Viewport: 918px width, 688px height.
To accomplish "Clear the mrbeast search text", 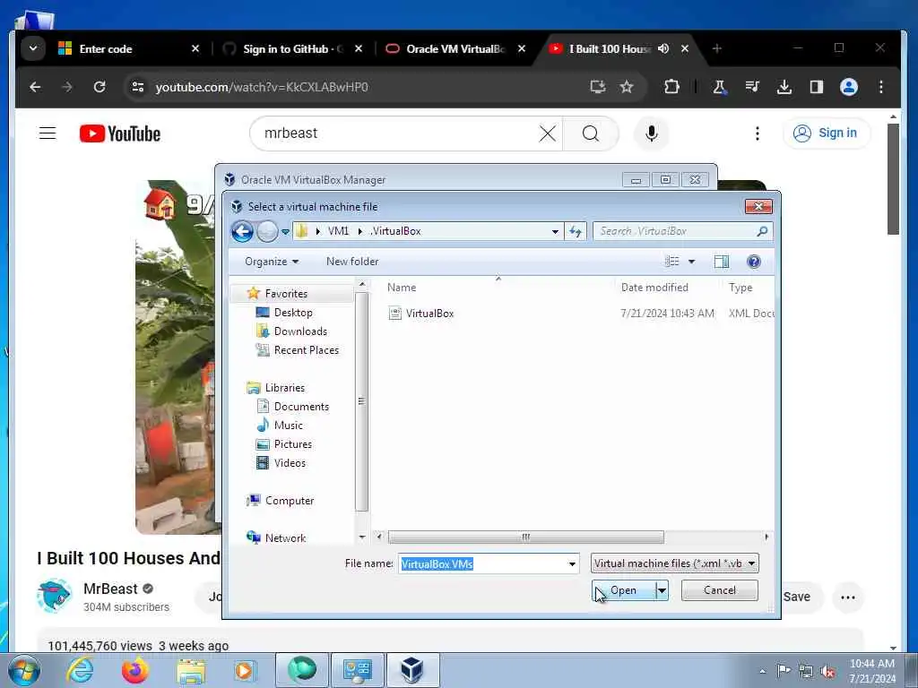I will [548, 133].
